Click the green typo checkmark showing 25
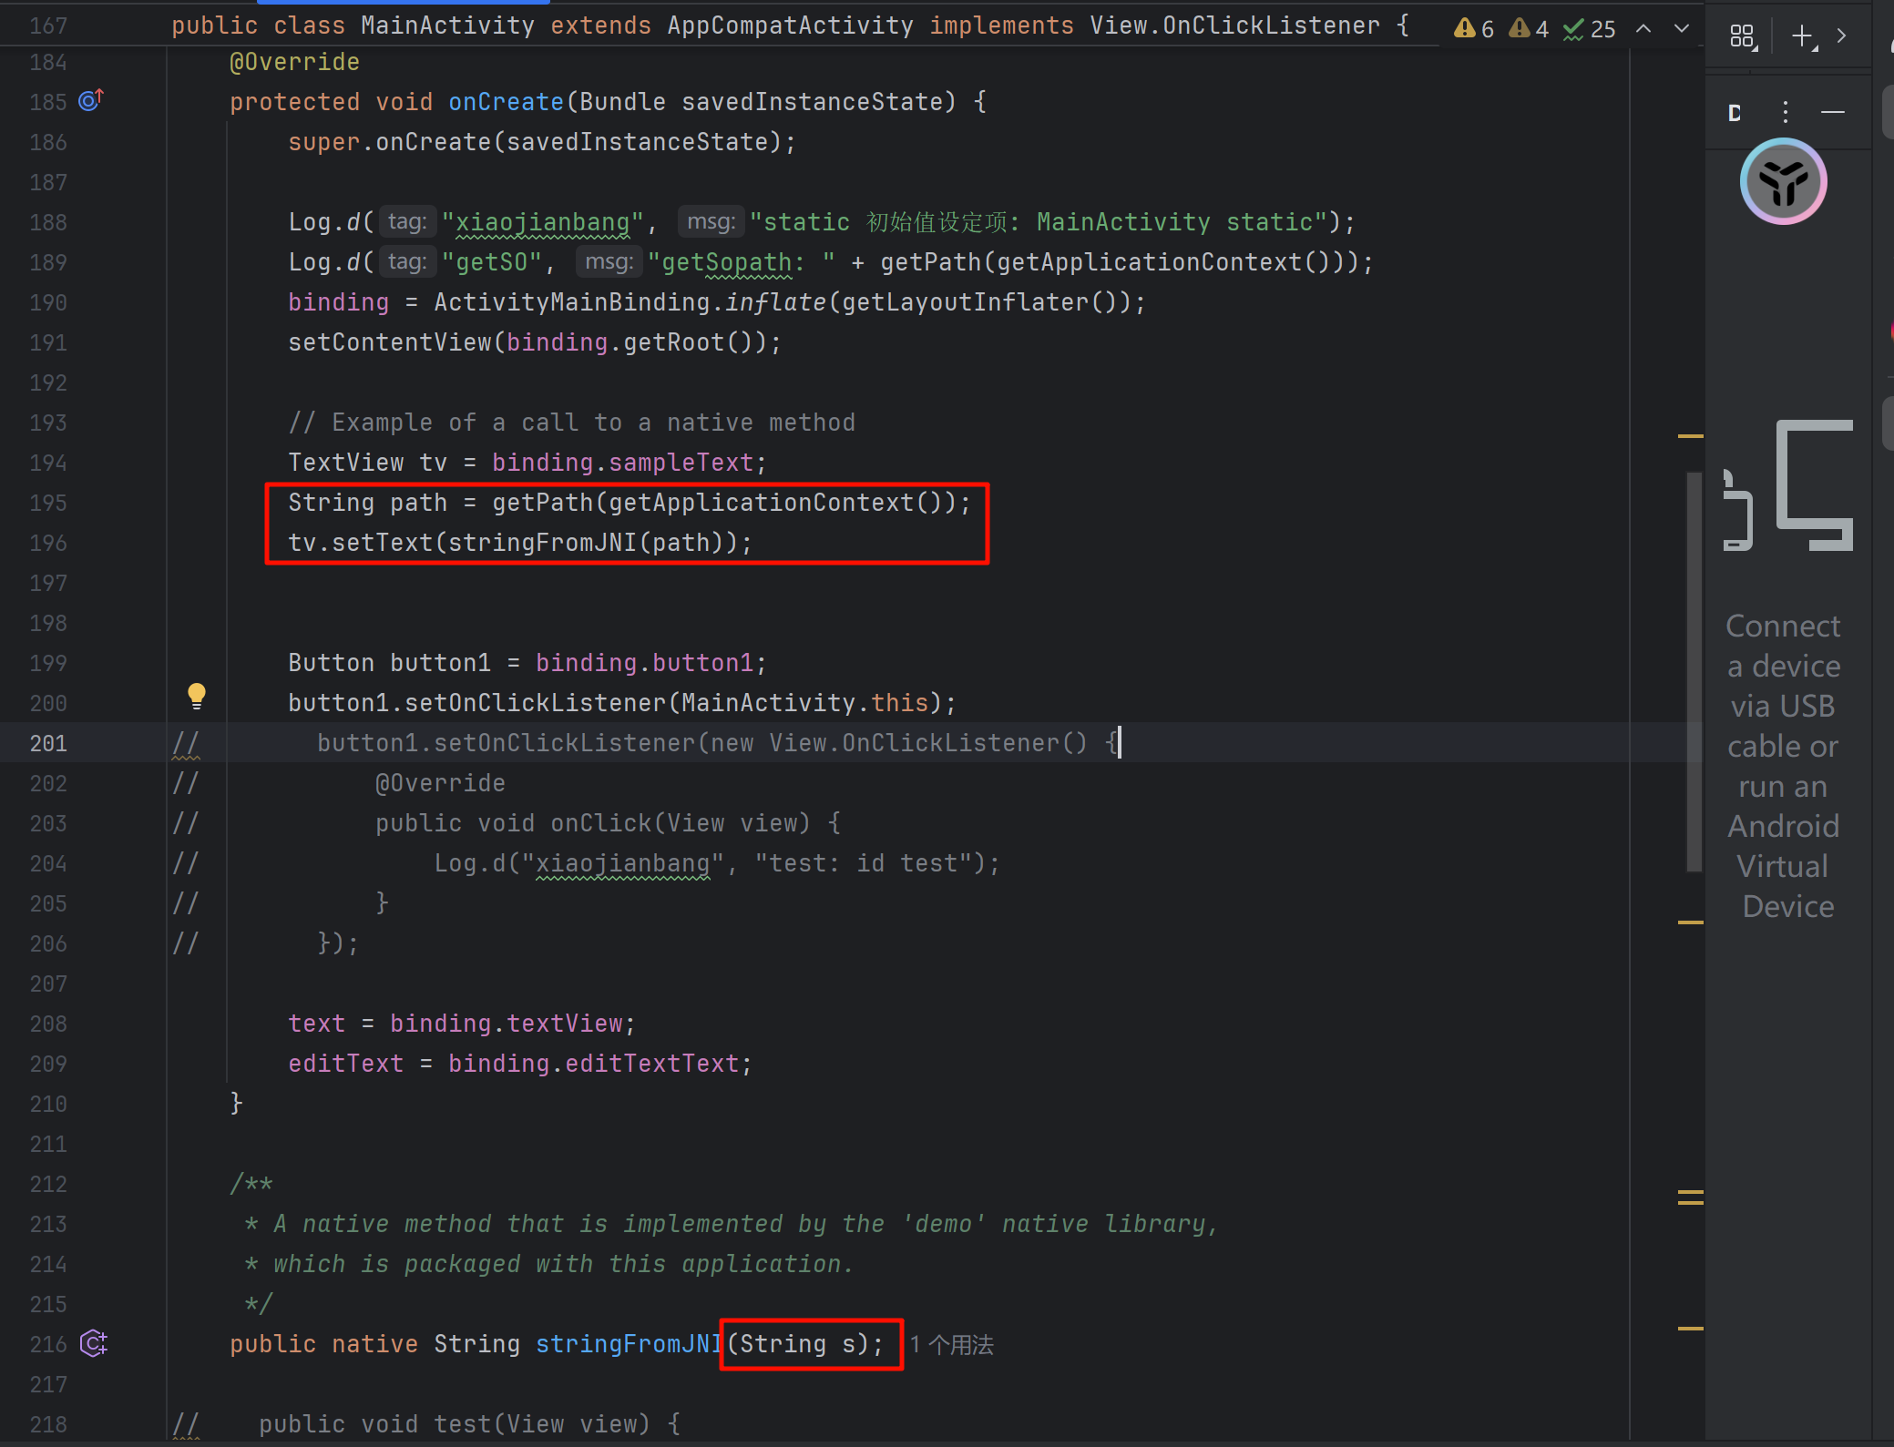 (x=1589, y=29)
